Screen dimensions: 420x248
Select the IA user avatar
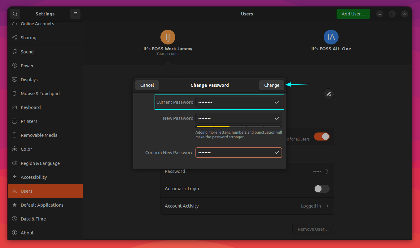point(331,37)
